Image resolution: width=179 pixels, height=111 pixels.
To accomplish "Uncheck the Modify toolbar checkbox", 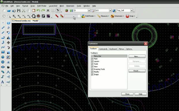I will coord(92,72).
